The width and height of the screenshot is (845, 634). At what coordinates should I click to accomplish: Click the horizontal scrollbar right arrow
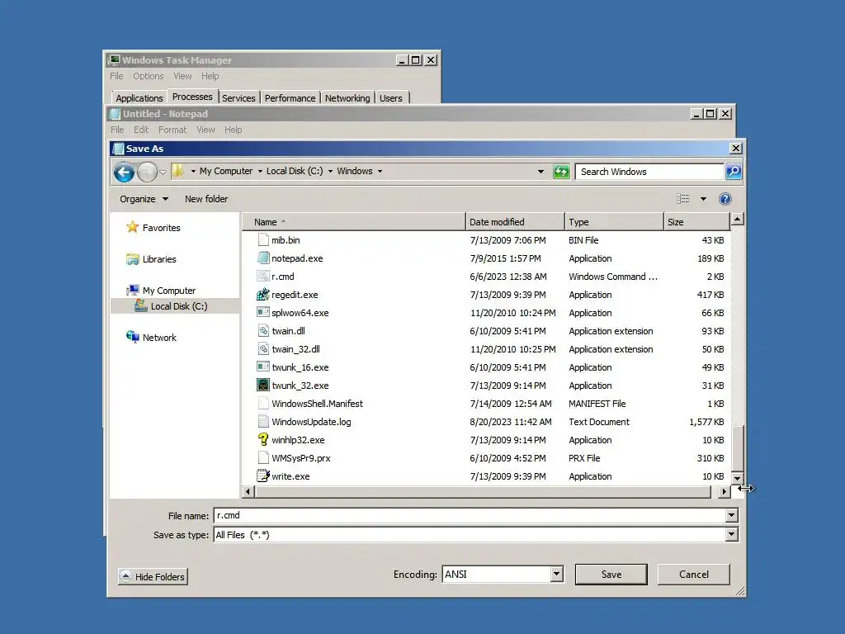pos(724,491)
